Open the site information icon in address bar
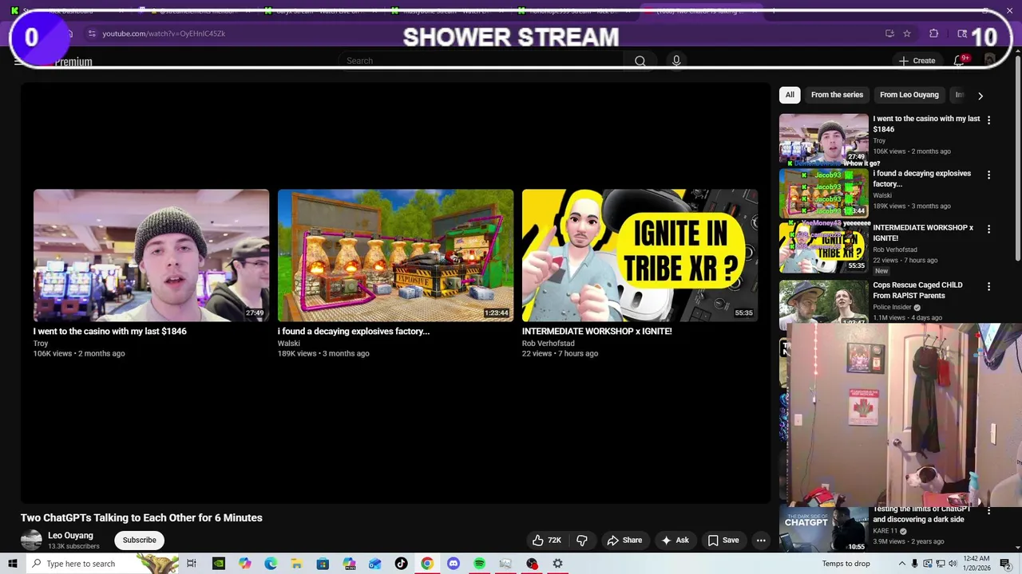 (x=92, y=33)
